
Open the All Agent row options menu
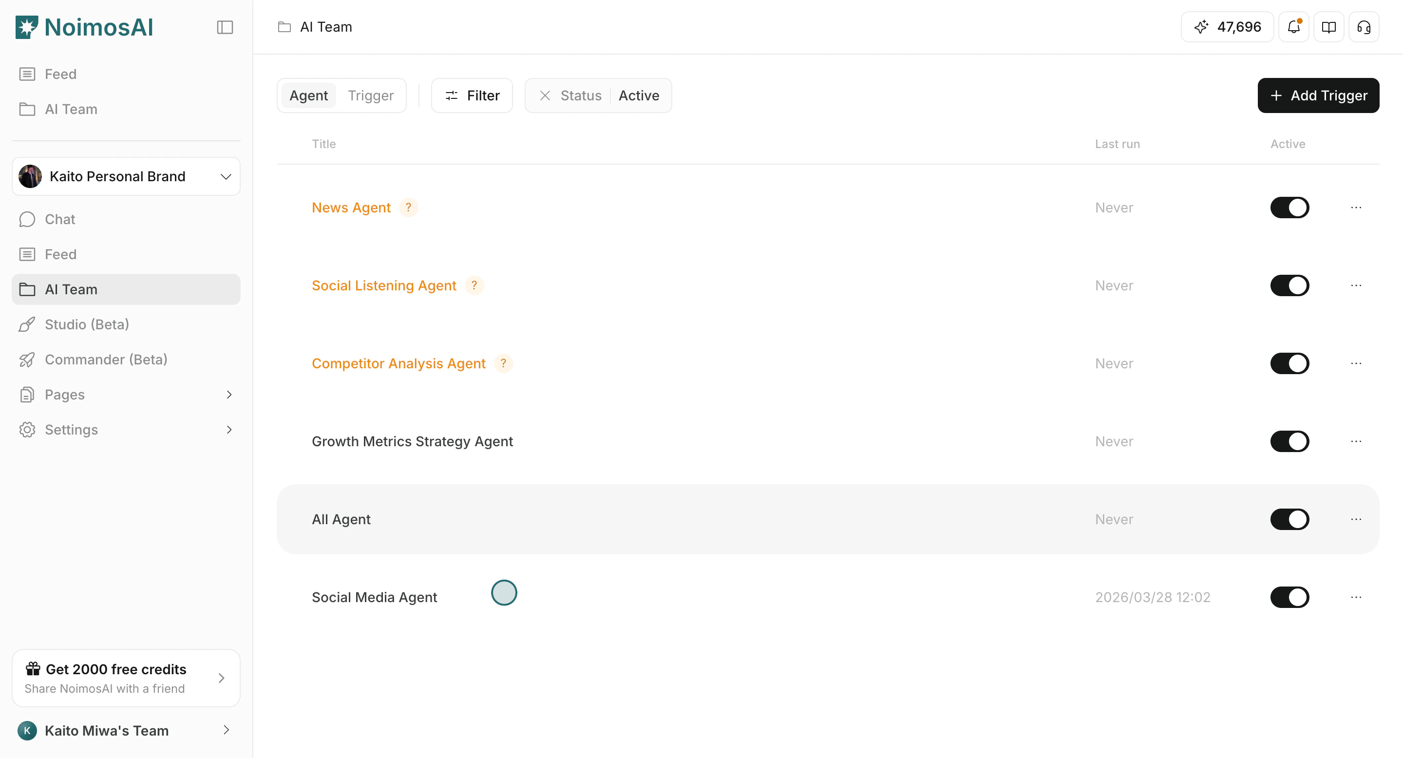click(1356, 519)
